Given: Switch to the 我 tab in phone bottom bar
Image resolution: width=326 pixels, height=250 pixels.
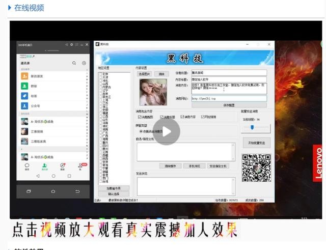Looking at the screenshot, I should tap(79, 166).
